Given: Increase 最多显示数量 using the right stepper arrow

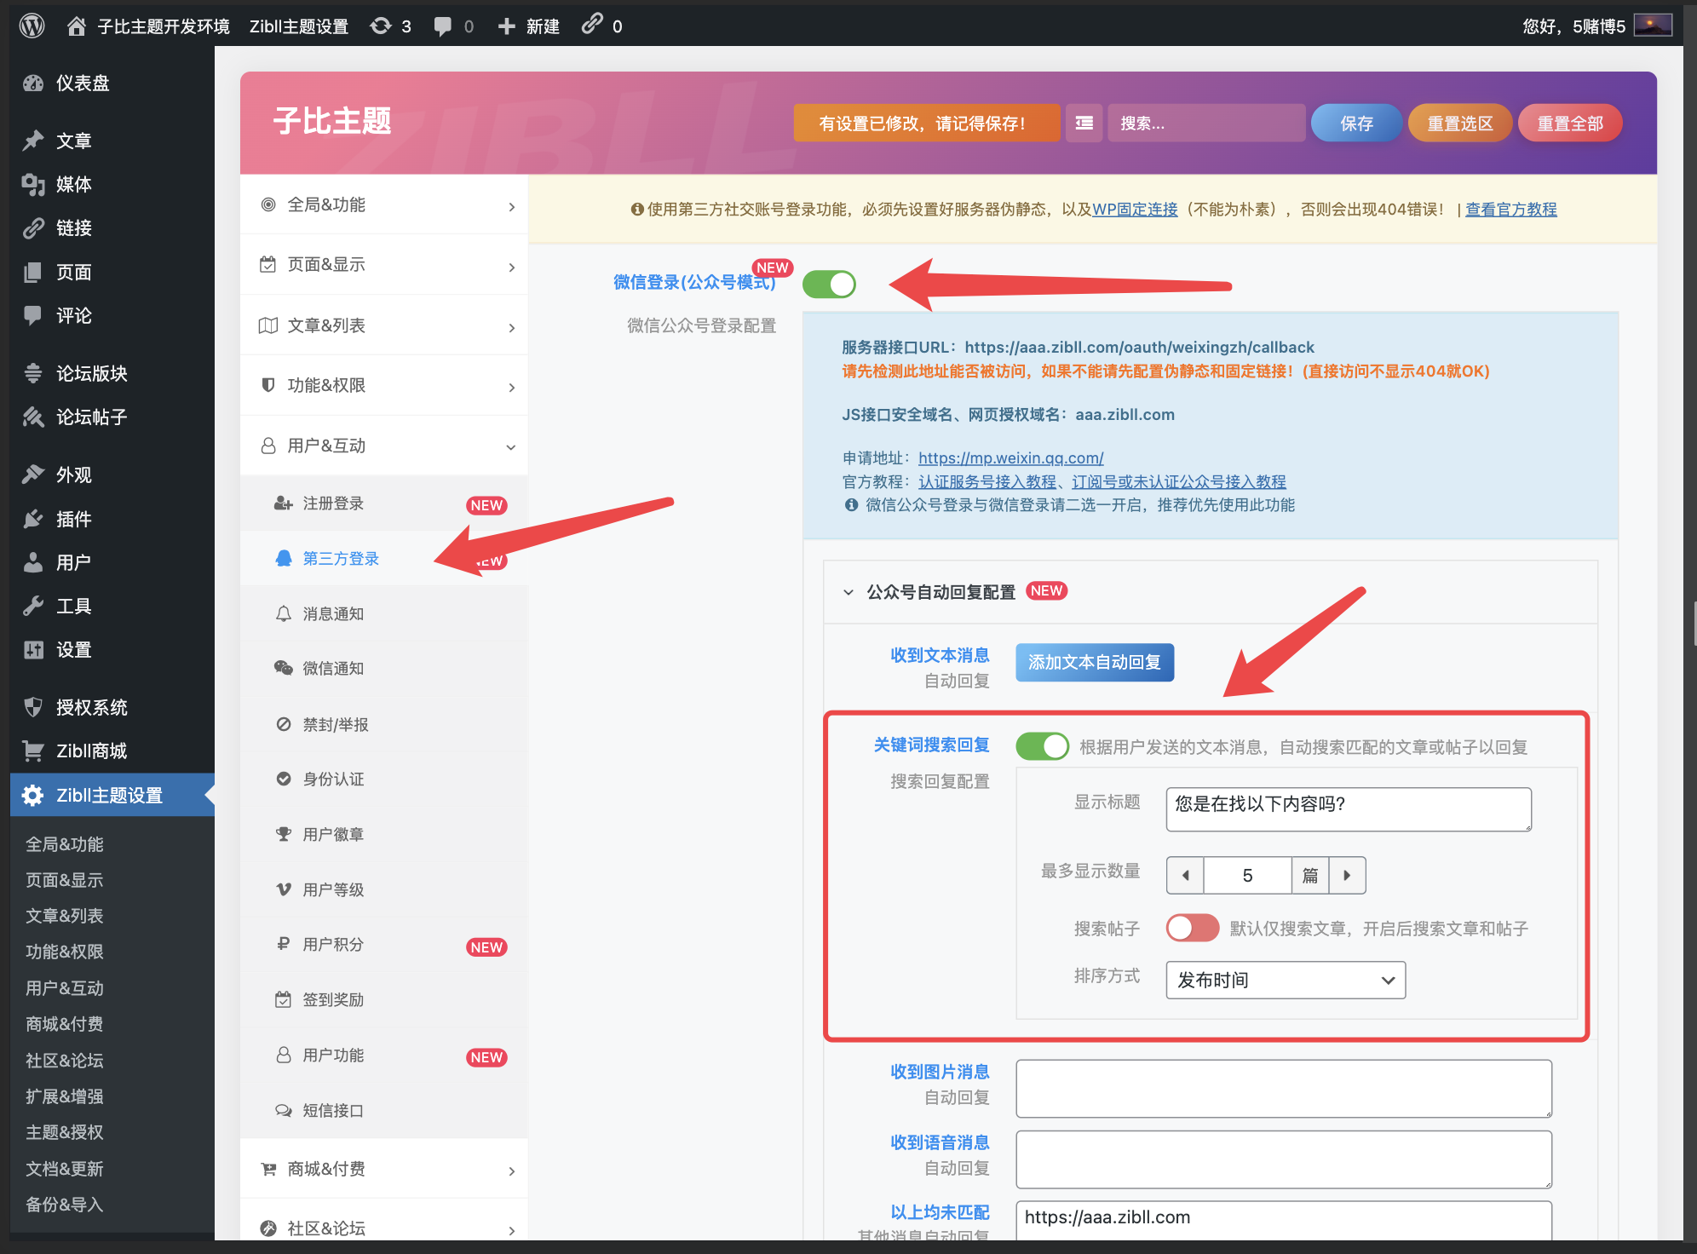Looking at the screenshot, I should tap(1347, 875).
